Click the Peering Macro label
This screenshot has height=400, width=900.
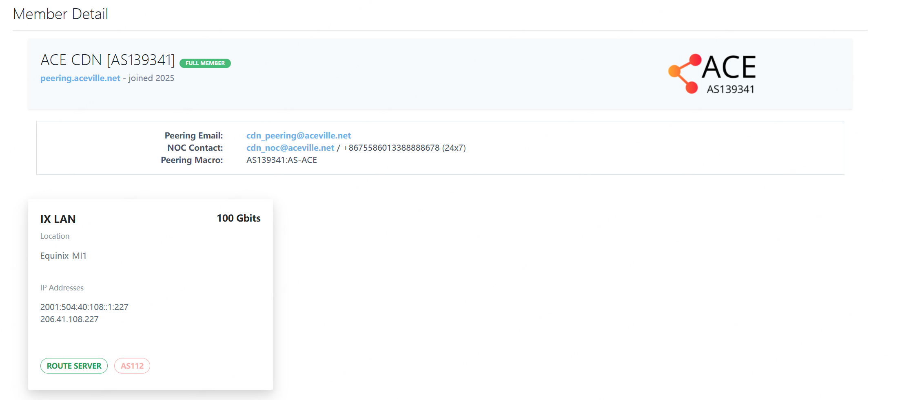tap(192, 160)
